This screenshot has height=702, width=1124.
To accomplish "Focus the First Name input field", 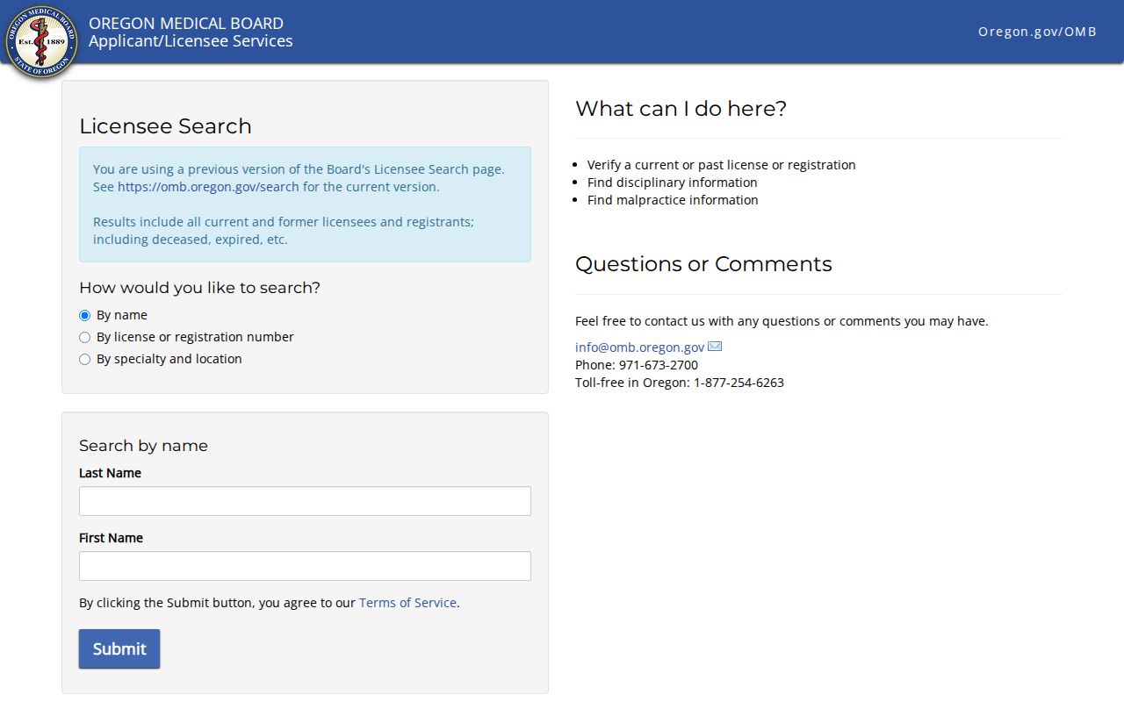I will click(x=305, y=566).
